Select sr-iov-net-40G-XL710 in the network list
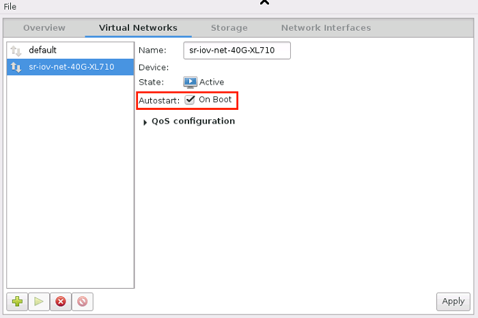 [x=71, y=67]
